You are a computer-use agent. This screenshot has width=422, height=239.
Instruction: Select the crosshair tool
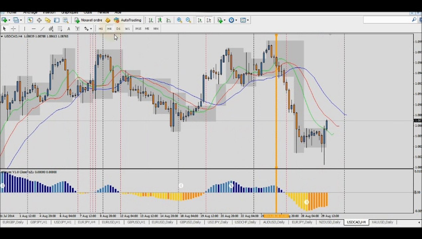coord(13,29)
